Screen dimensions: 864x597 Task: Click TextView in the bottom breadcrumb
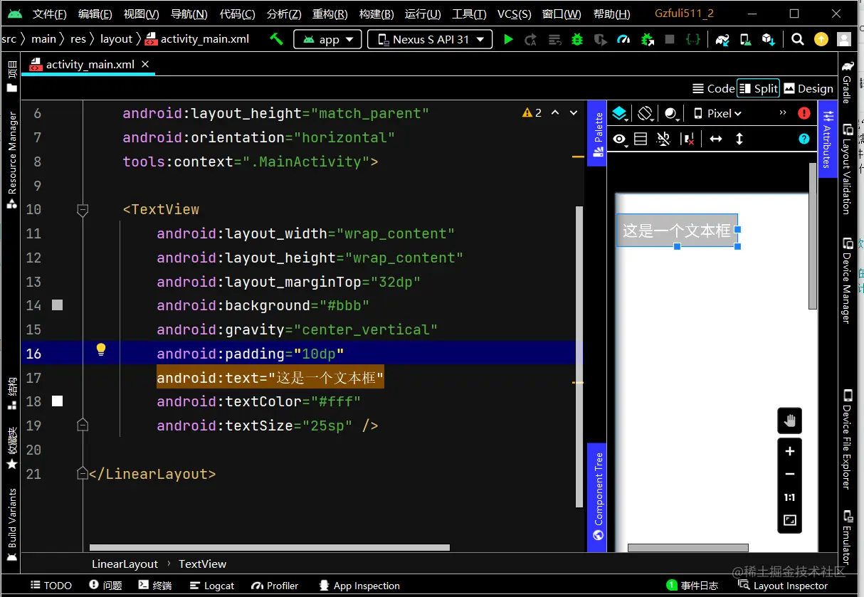pos(202,564)
